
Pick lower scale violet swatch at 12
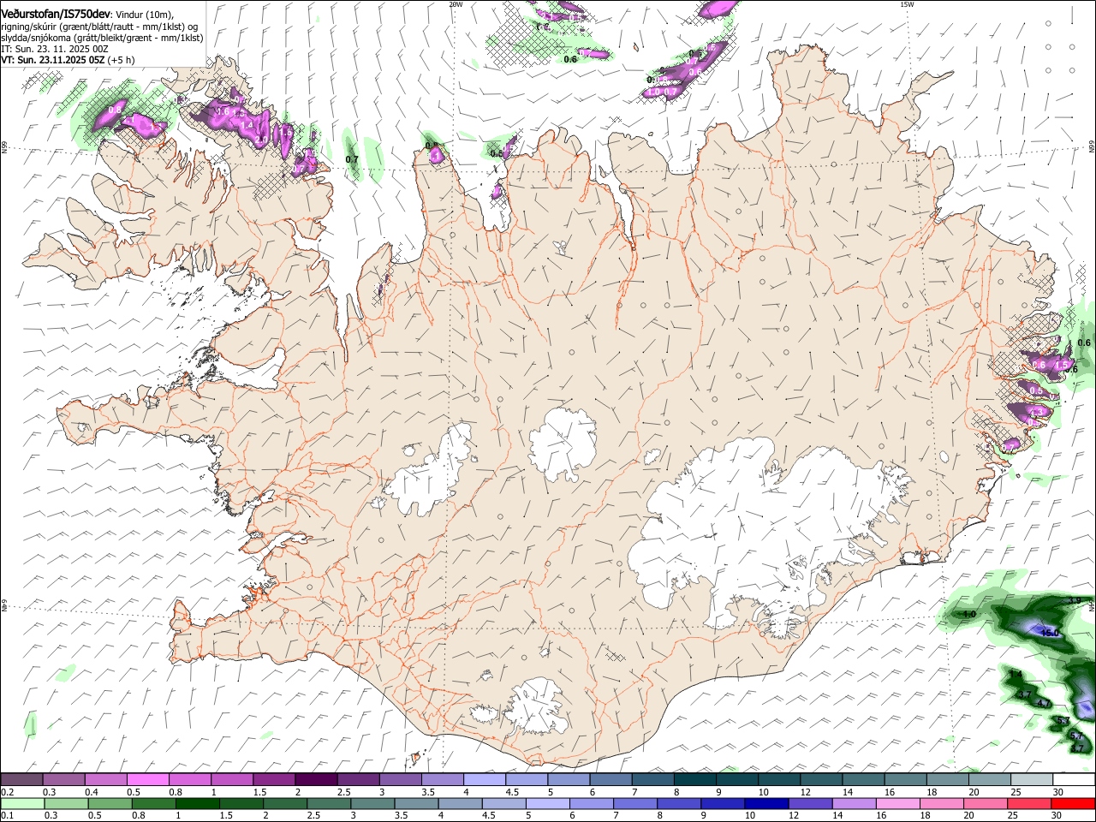(x=809, y=803)
